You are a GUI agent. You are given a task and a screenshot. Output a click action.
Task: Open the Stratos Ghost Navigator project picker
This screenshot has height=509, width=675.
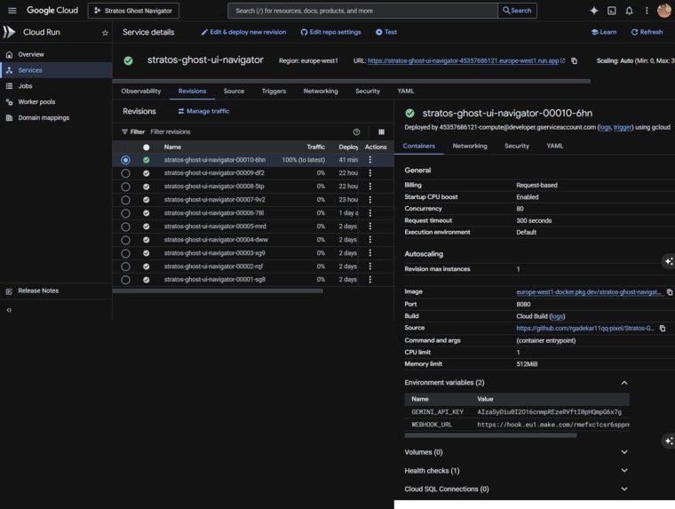(133, 11)
